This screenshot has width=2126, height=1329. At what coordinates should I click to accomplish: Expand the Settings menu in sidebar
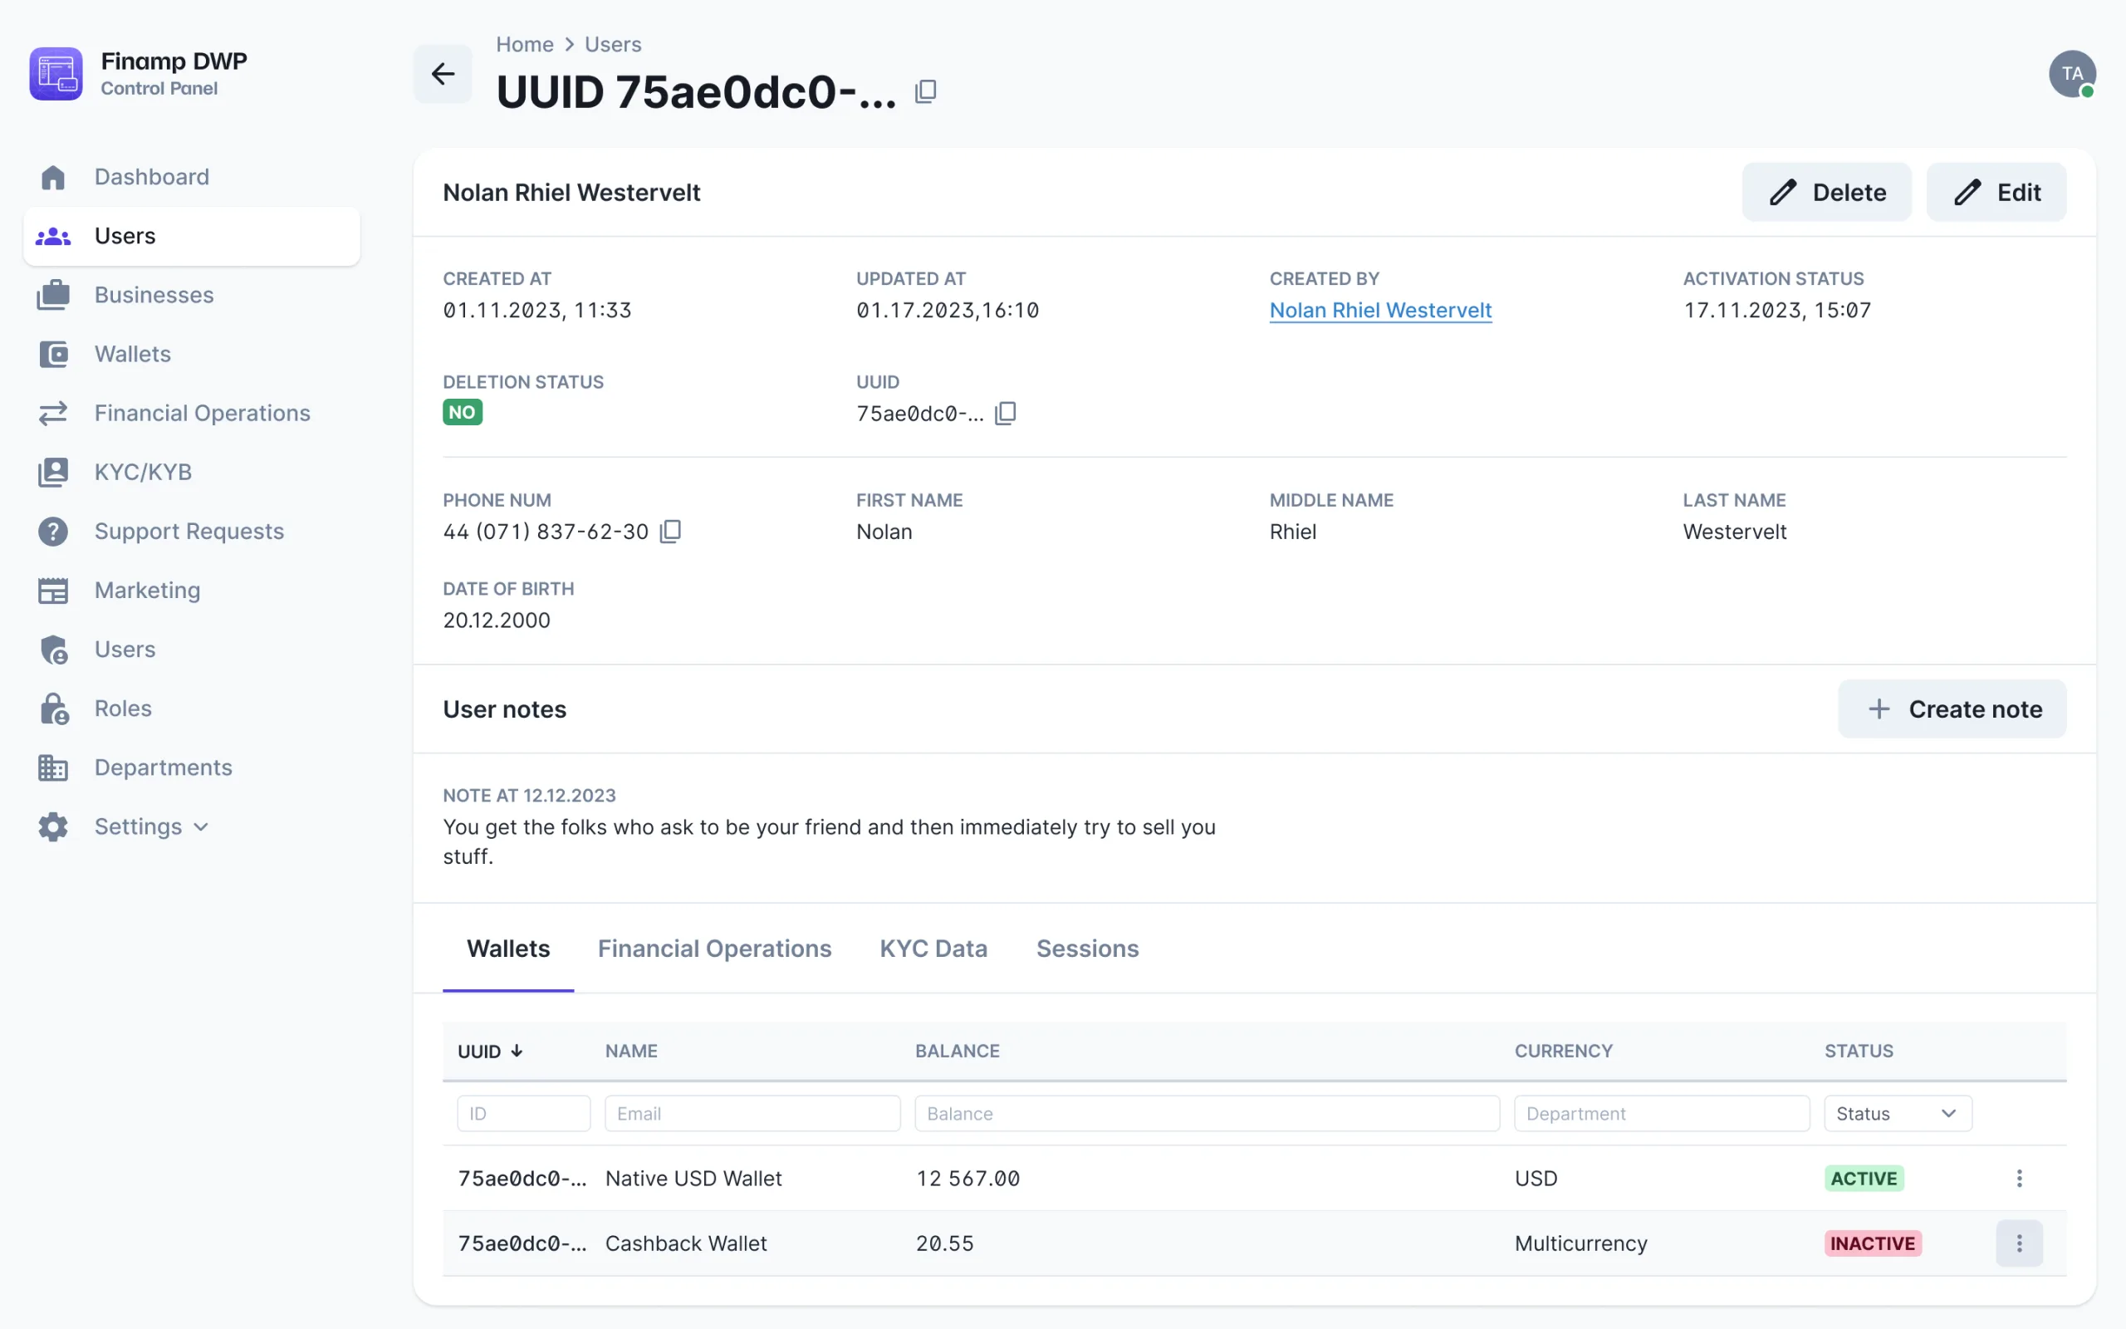pos(151,826)
